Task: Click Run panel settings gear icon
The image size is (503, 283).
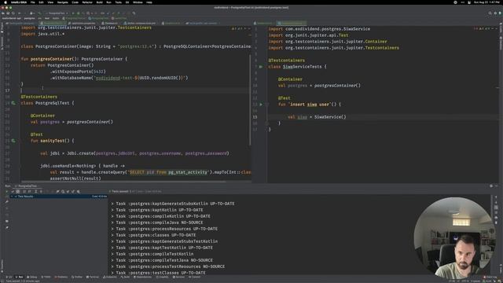Action: click(491, 186)
